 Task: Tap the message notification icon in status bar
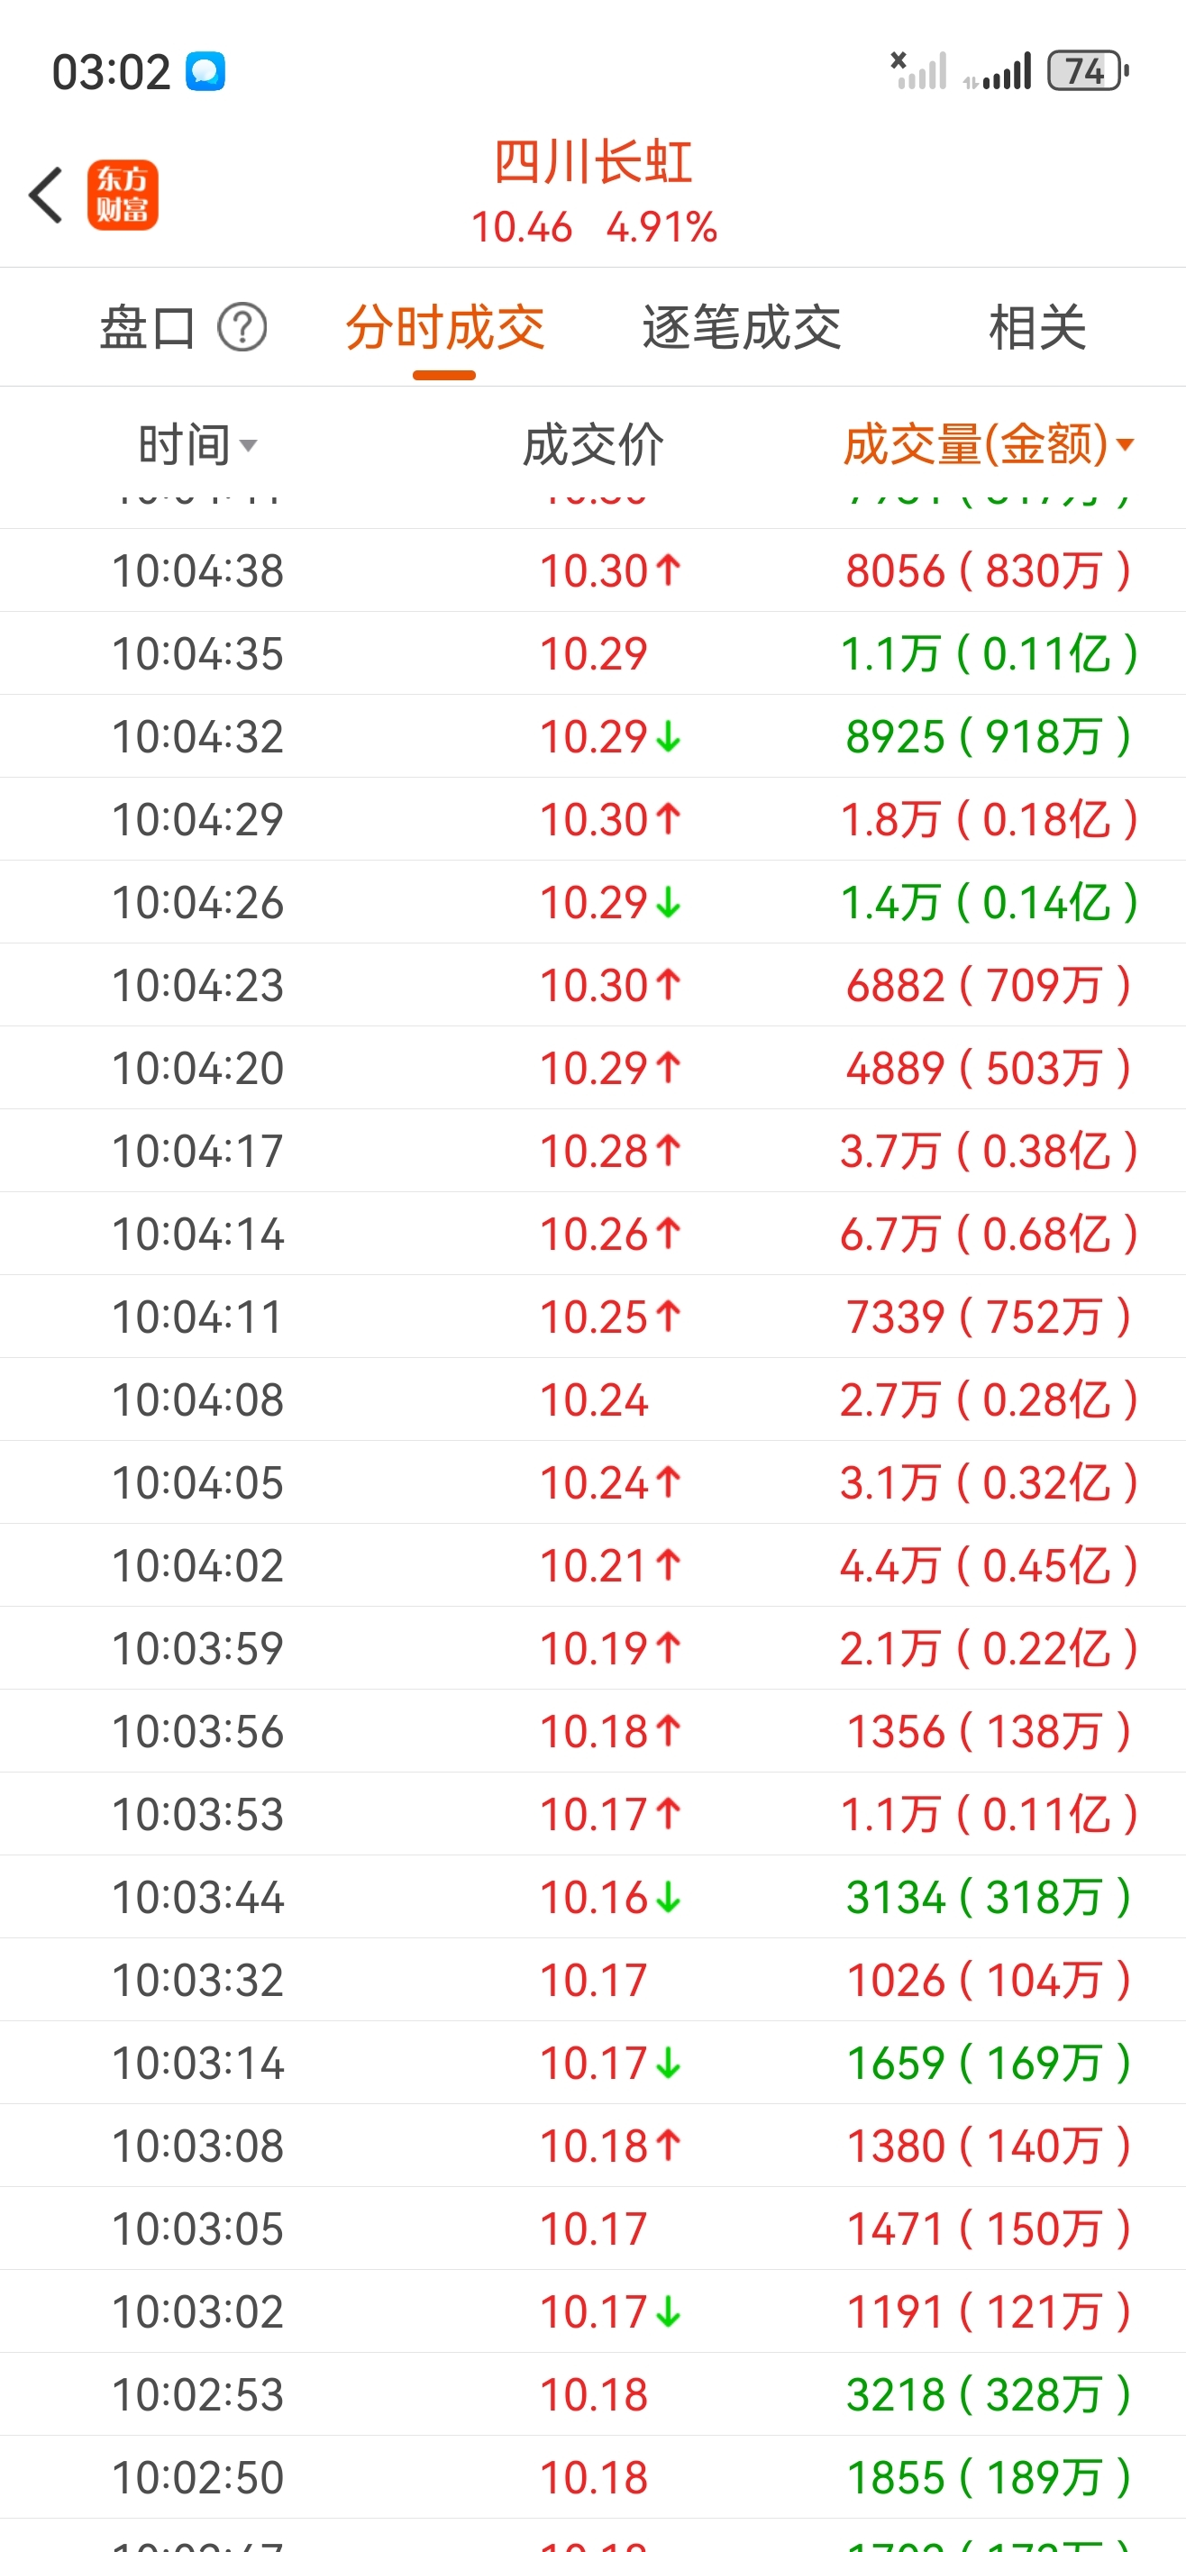[x=206, y=71]
